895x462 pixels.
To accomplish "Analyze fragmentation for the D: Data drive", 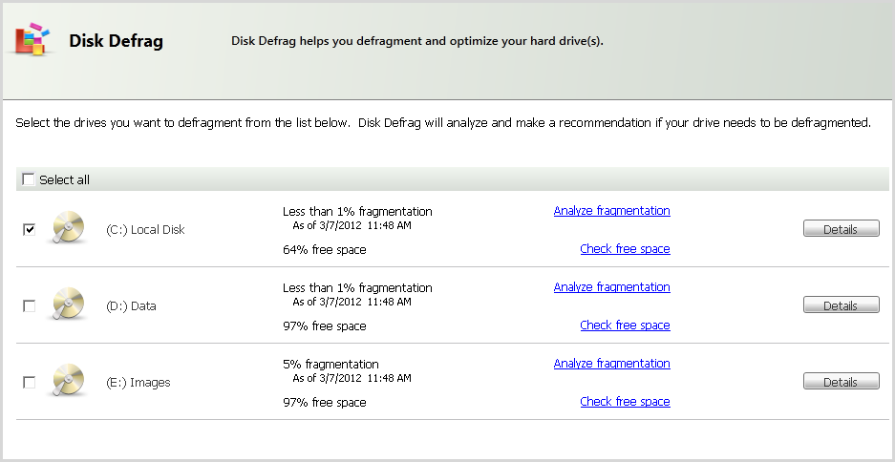I will [612, 287].
